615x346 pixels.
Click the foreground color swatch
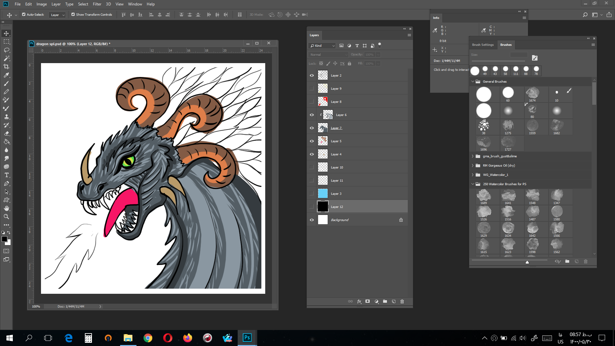point(4,239)
